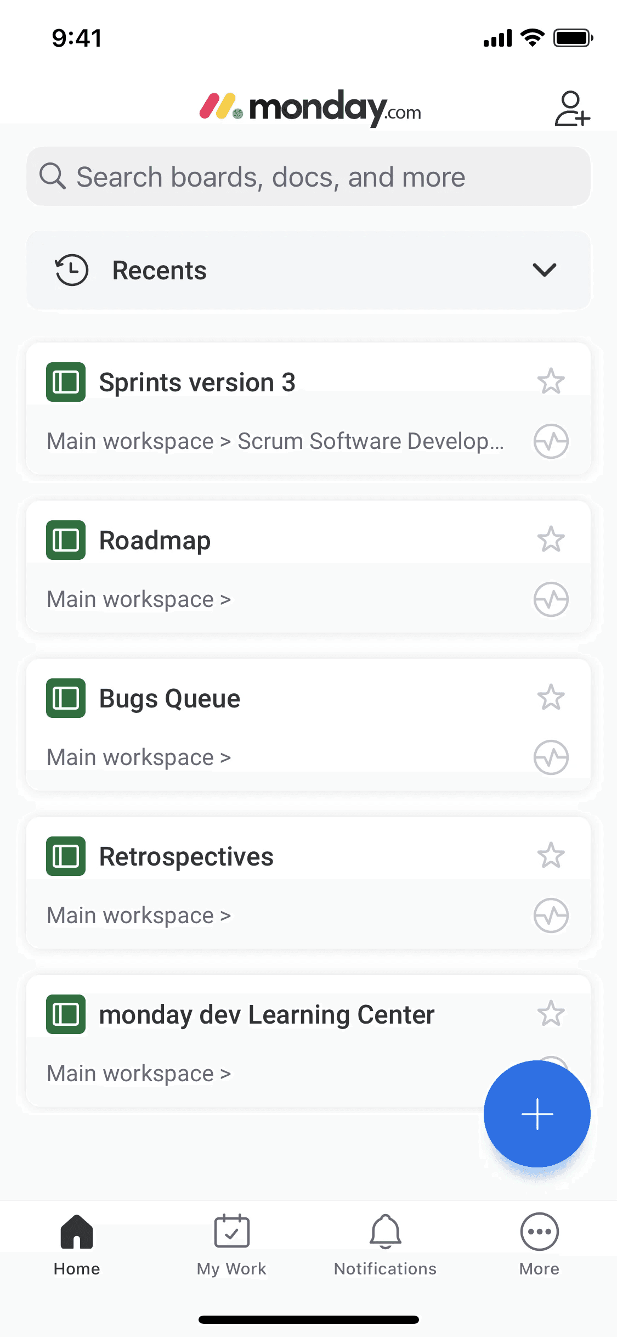Tap Main workspace path under Roadmap
Image resolution: width=617 pixels, height=1337 pixels.
139,599
